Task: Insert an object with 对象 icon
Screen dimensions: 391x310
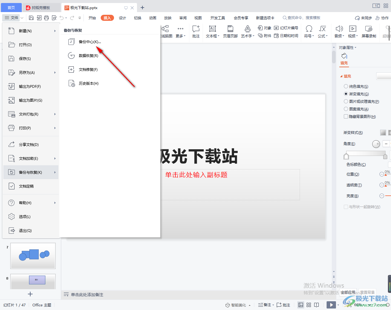Action: point(265,28)
